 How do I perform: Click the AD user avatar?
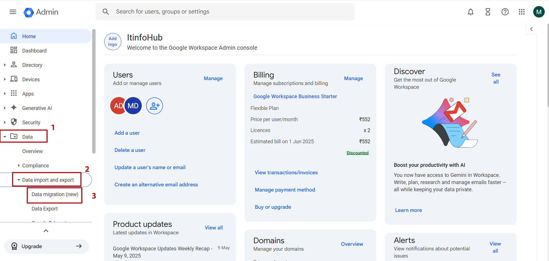tap(118, 106)
